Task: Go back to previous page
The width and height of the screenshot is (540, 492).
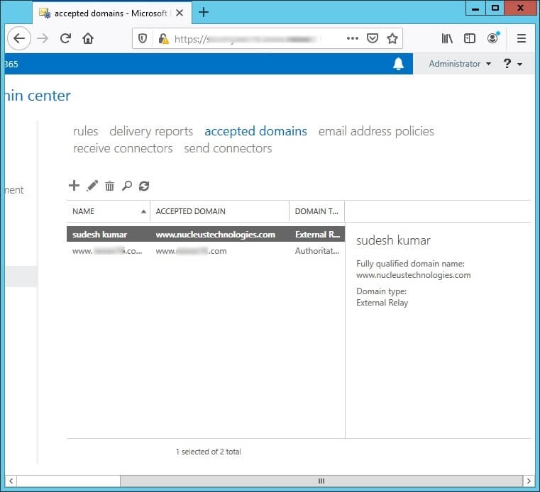Action: pos(19,38)
